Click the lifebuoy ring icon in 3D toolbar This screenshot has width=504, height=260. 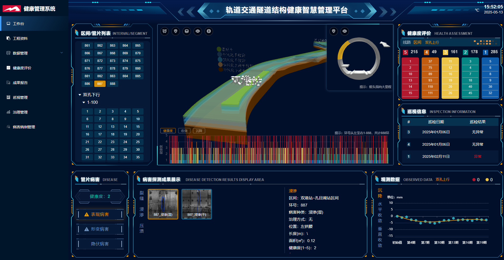pos(209,31)
